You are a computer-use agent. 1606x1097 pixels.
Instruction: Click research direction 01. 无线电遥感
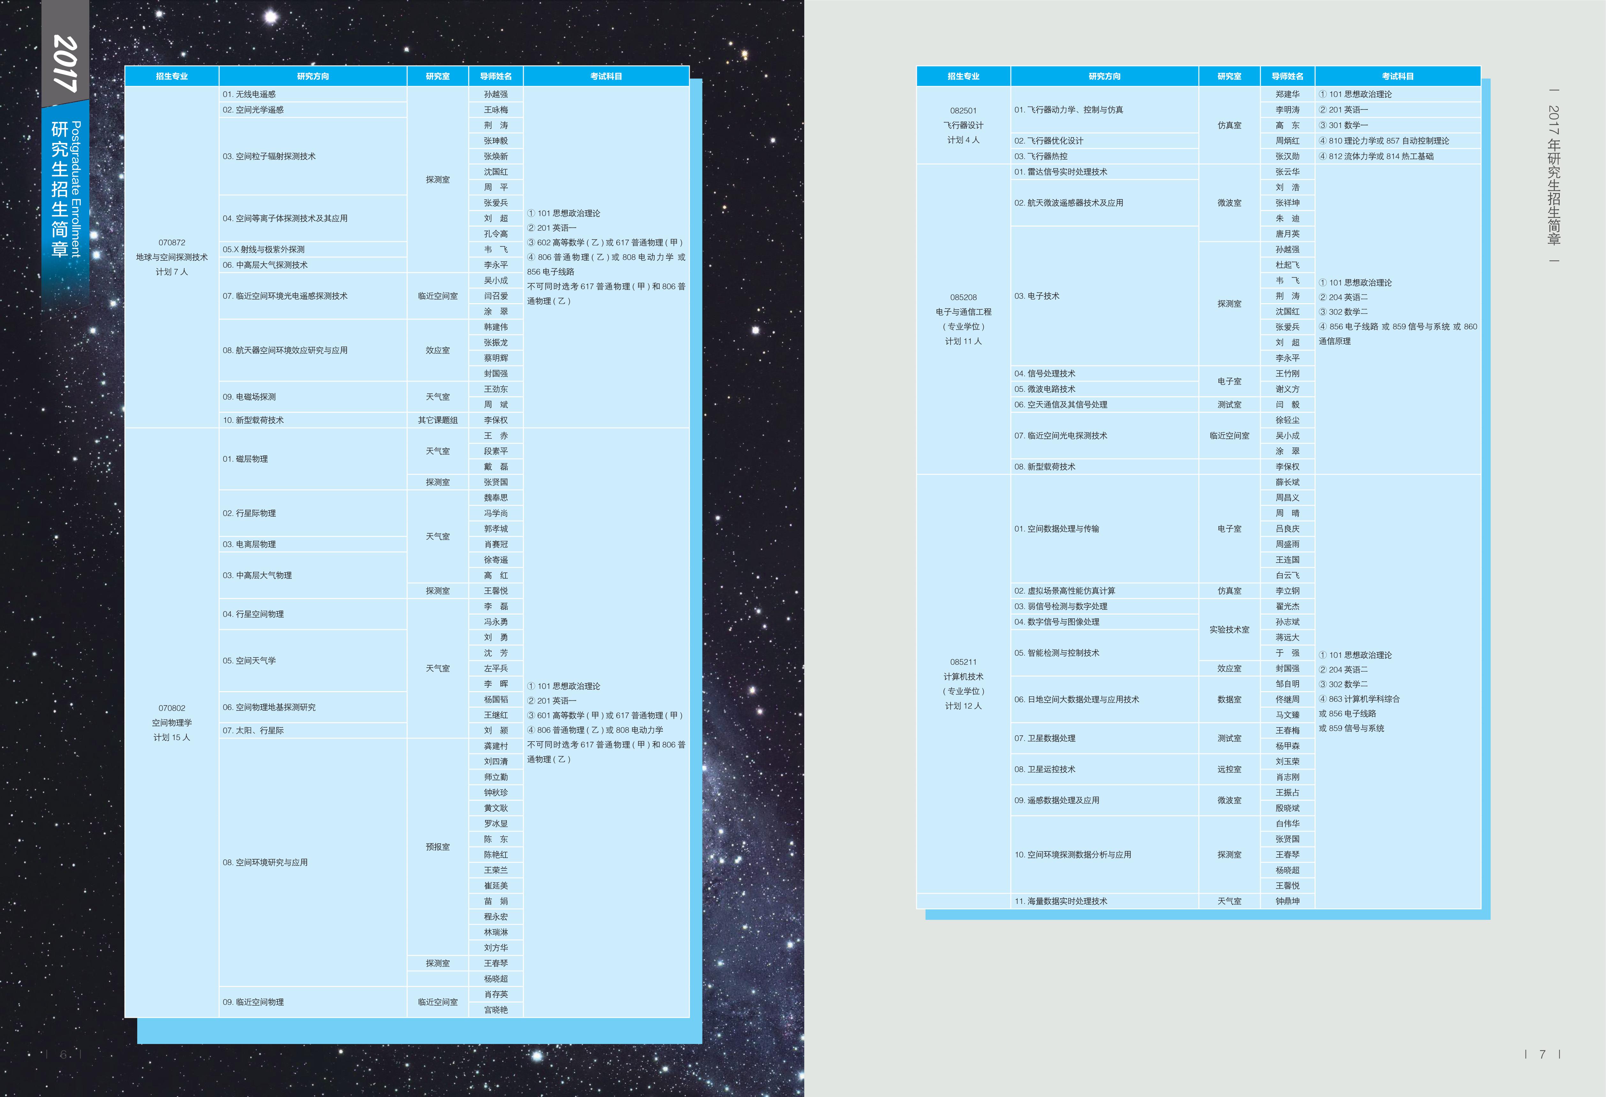click(250, 94)
